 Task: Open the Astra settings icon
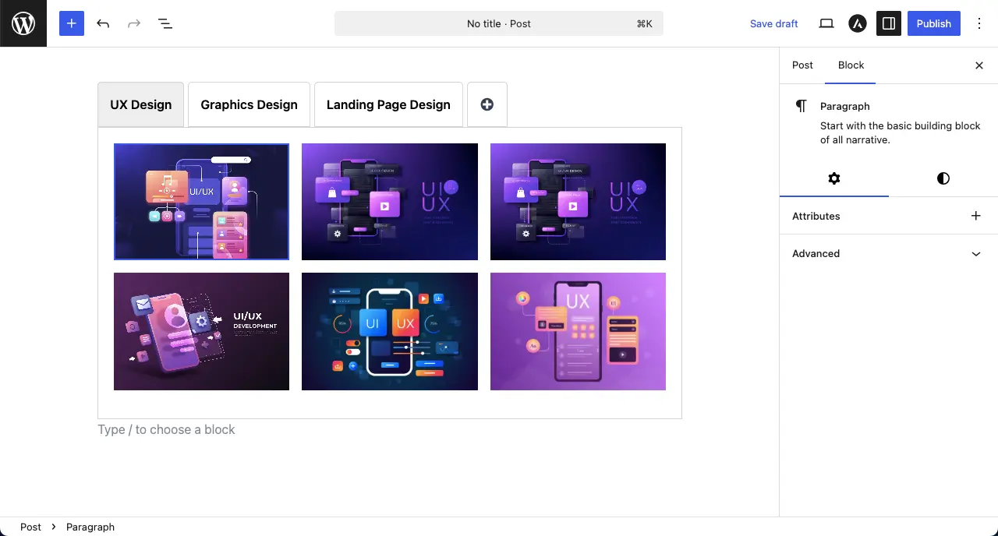coord(858,23)
